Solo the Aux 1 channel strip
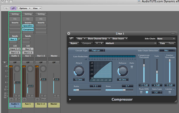The height and width of the screenshot is (113, 179). [32, 96]
